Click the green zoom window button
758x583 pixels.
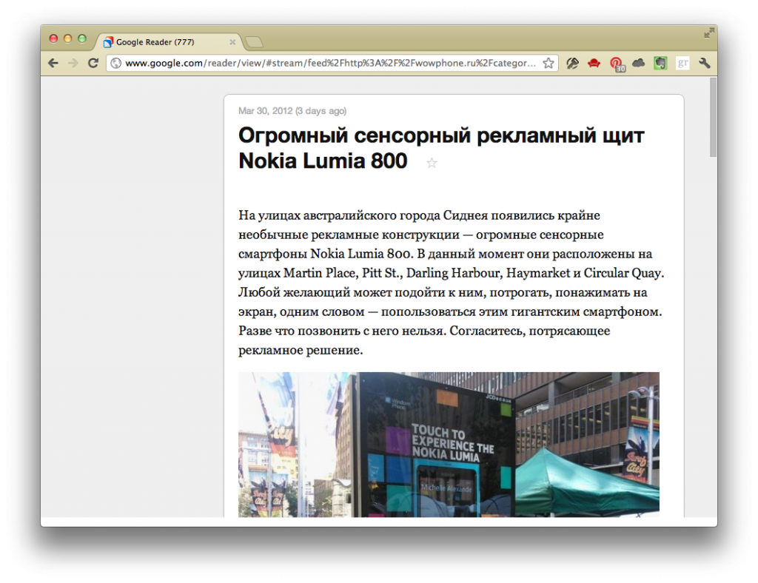pos(82,38)
